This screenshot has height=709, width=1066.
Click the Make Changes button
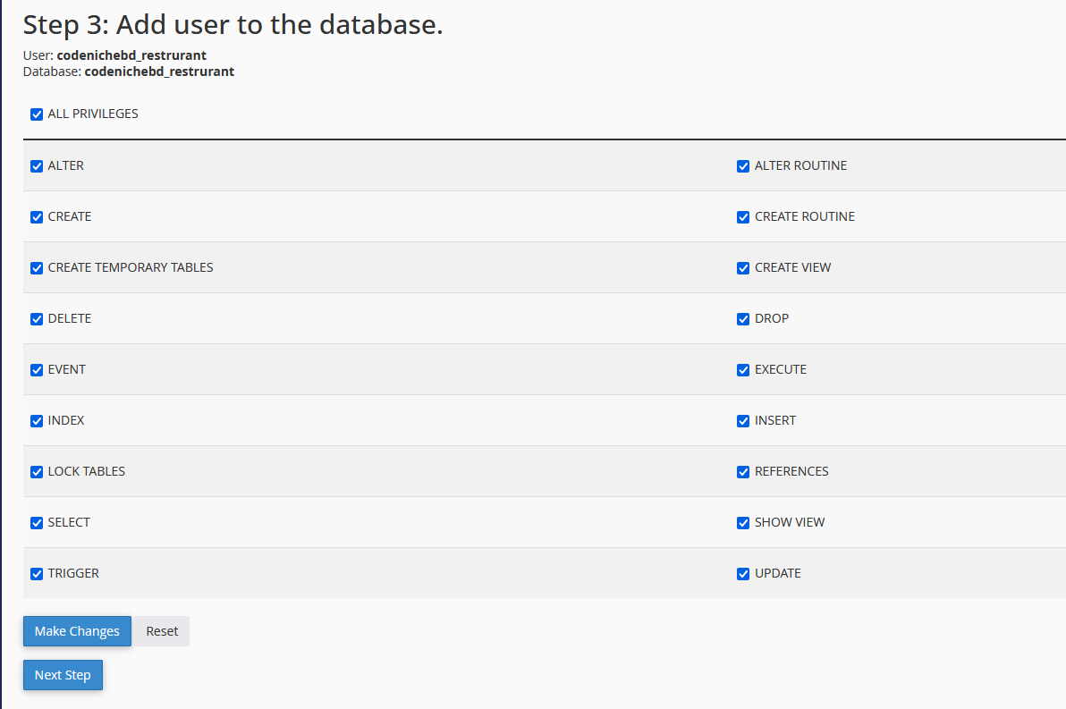[x=77, y=631]
